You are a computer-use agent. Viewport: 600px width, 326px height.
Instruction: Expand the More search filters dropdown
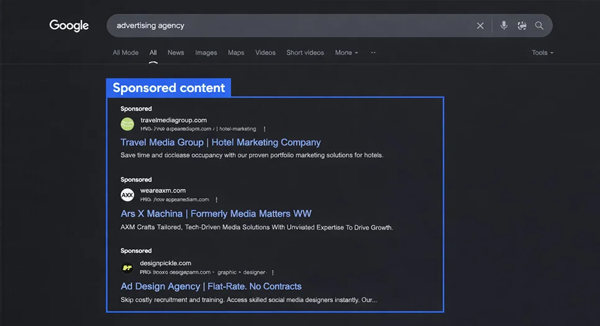(x=347, y=52)
